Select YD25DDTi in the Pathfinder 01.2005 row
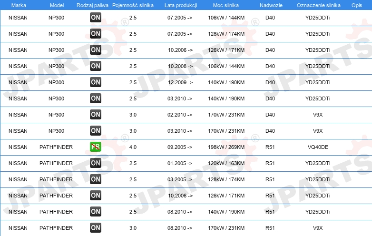 [318, 163]
